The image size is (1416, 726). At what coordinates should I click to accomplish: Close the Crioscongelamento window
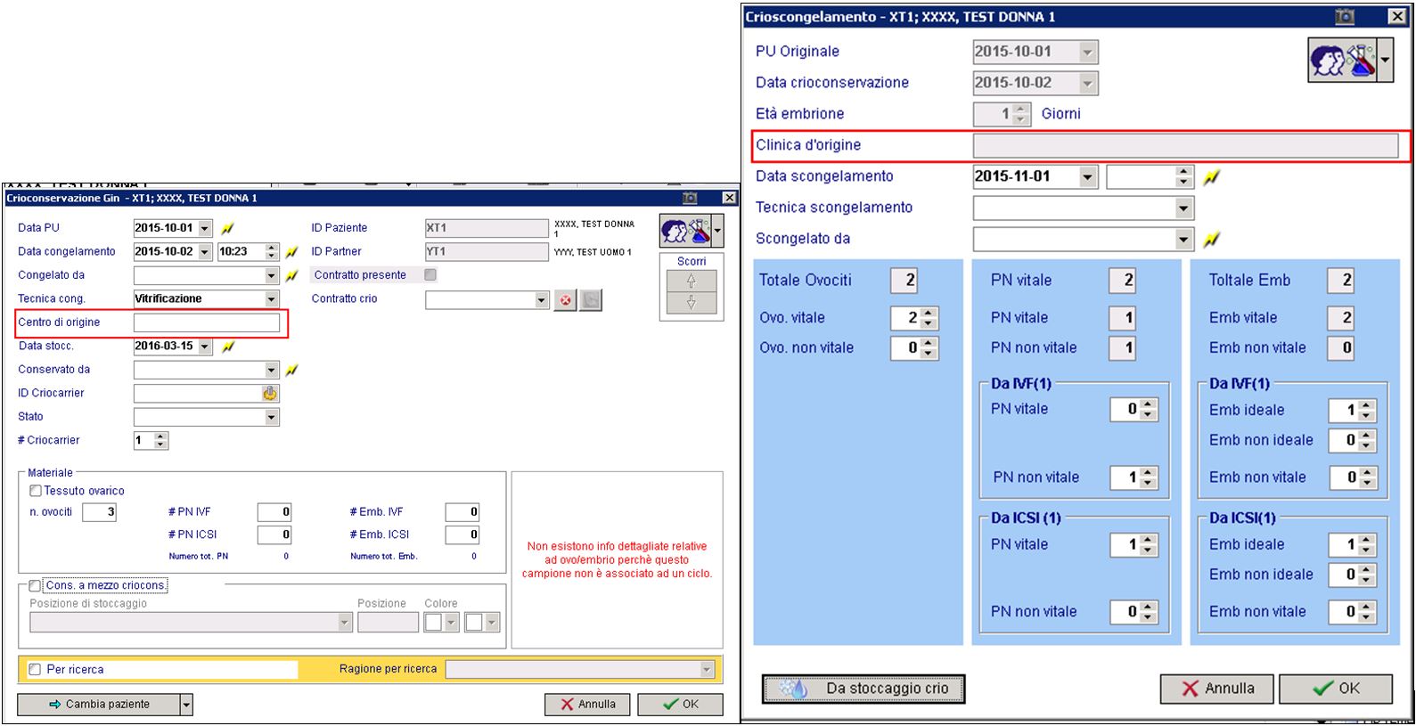pos(1397,17)
